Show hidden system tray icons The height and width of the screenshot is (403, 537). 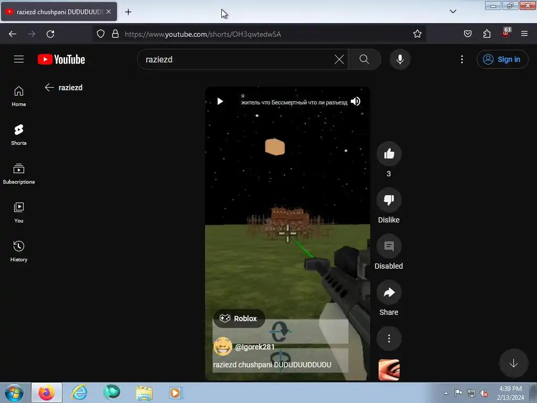pos(446,393)
